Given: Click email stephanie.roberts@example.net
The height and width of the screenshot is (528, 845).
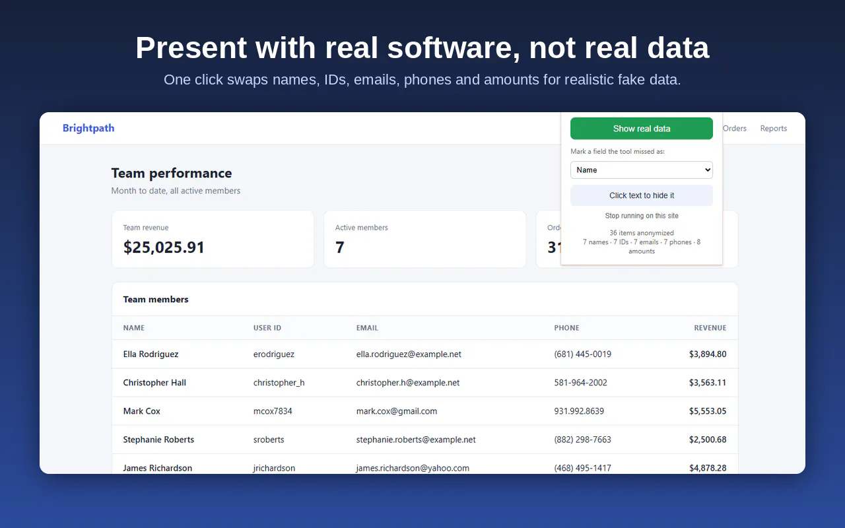Looking at the screenshot, I should coord(416,440).
